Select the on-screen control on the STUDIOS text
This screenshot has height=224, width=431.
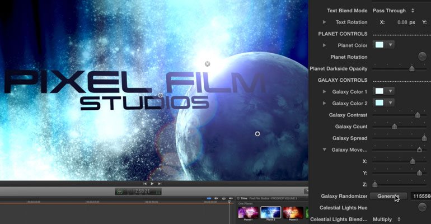[x=161, y=95]
